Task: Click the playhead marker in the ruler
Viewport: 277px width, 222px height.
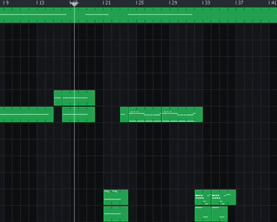Action: (x=74, y=4)
